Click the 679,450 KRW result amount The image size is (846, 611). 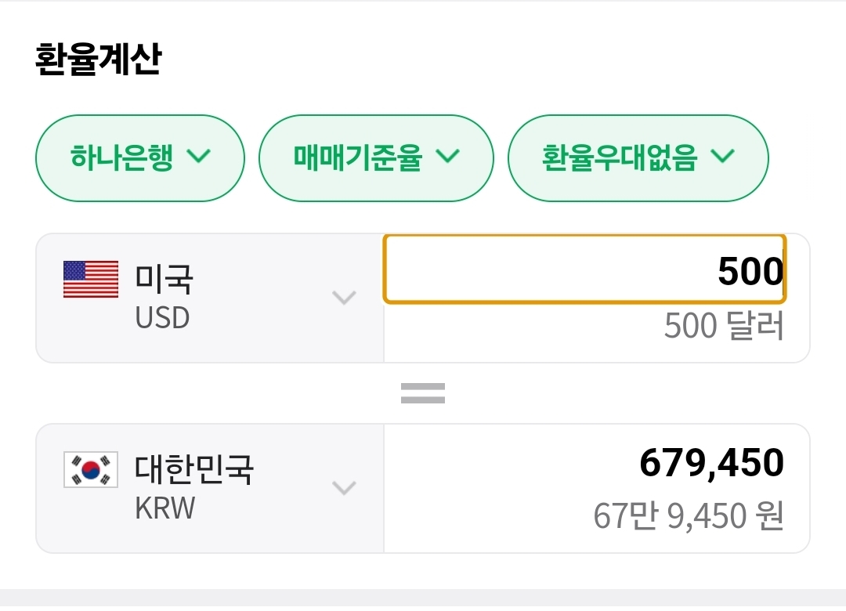(x=711, y=463)
